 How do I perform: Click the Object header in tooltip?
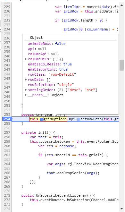click(x=36, y=38)
